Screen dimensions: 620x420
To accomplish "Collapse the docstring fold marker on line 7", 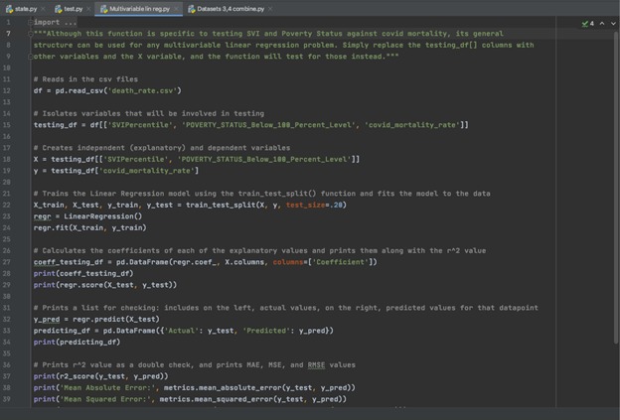I will [31, 34].
